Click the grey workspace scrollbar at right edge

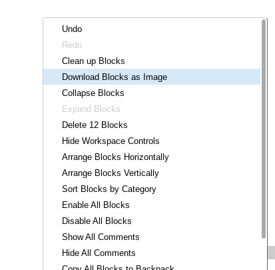(x=272, y=253)
